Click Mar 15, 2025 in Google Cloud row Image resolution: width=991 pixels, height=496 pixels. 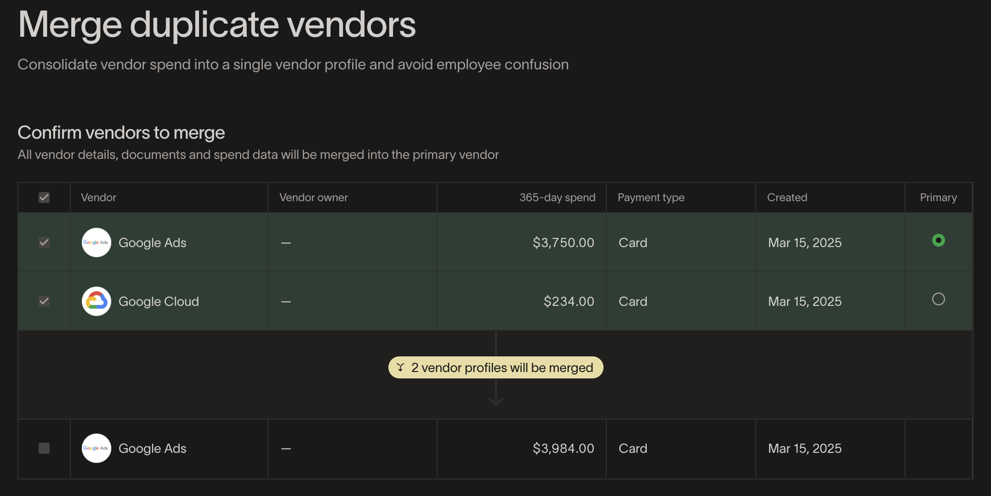[x=805, y=301]
